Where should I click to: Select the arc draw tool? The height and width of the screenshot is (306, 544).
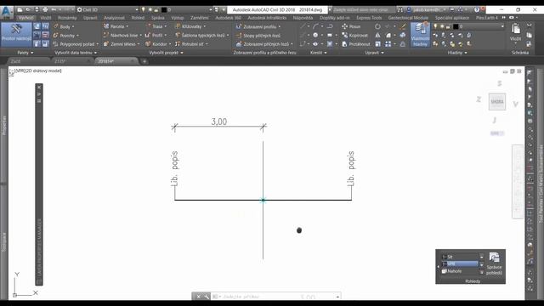(x=315, y=26)
